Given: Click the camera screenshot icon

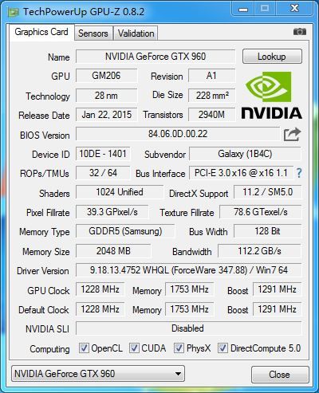Looking at the screenshot, I should point(300,32).
